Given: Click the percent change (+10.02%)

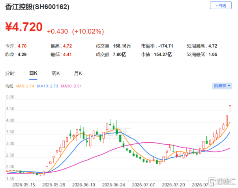Looking at the screenshot, I should point(88,31).
